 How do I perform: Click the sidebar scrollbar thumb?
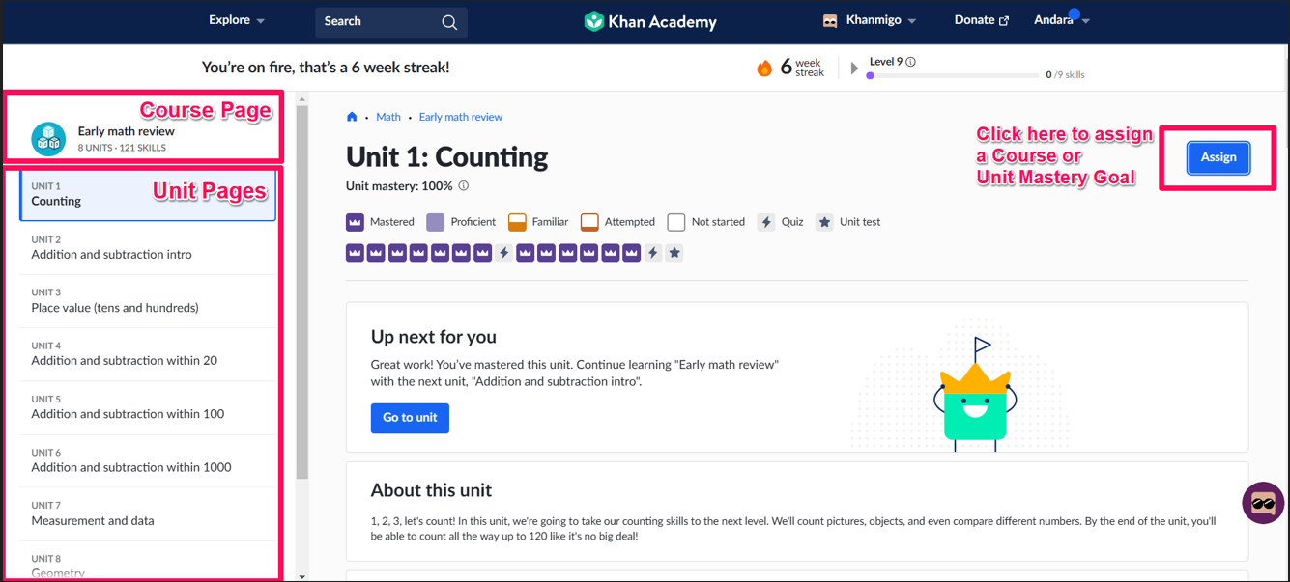tap(302, 292)
